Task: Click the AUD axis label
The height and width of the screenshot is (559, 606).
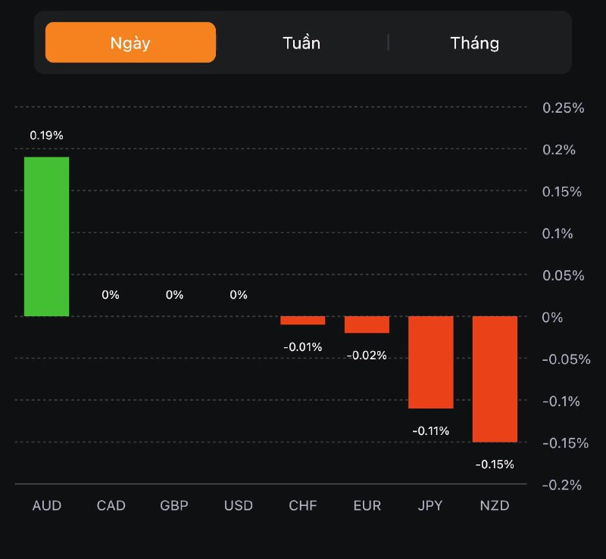Action: coord(47,505)
